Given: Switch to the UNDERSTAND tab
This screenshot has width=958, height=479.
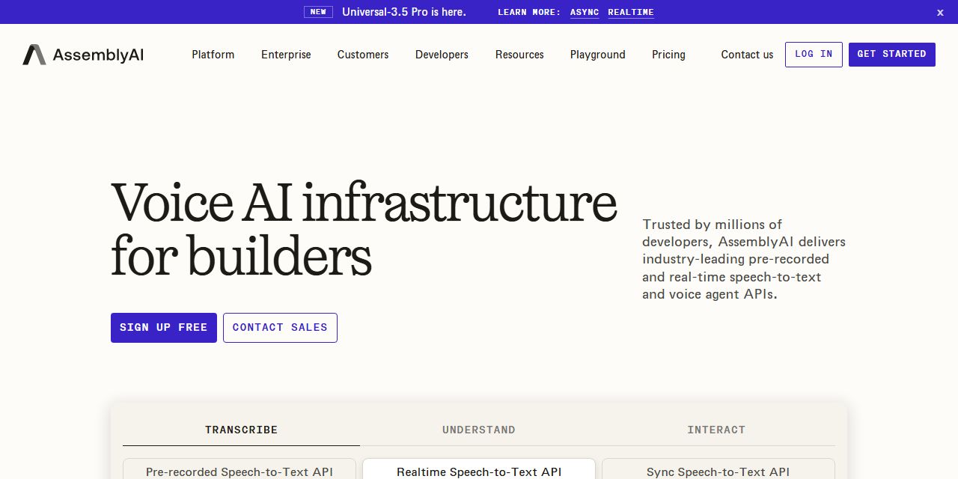Looking at the screenshot, I should [479, 430].
